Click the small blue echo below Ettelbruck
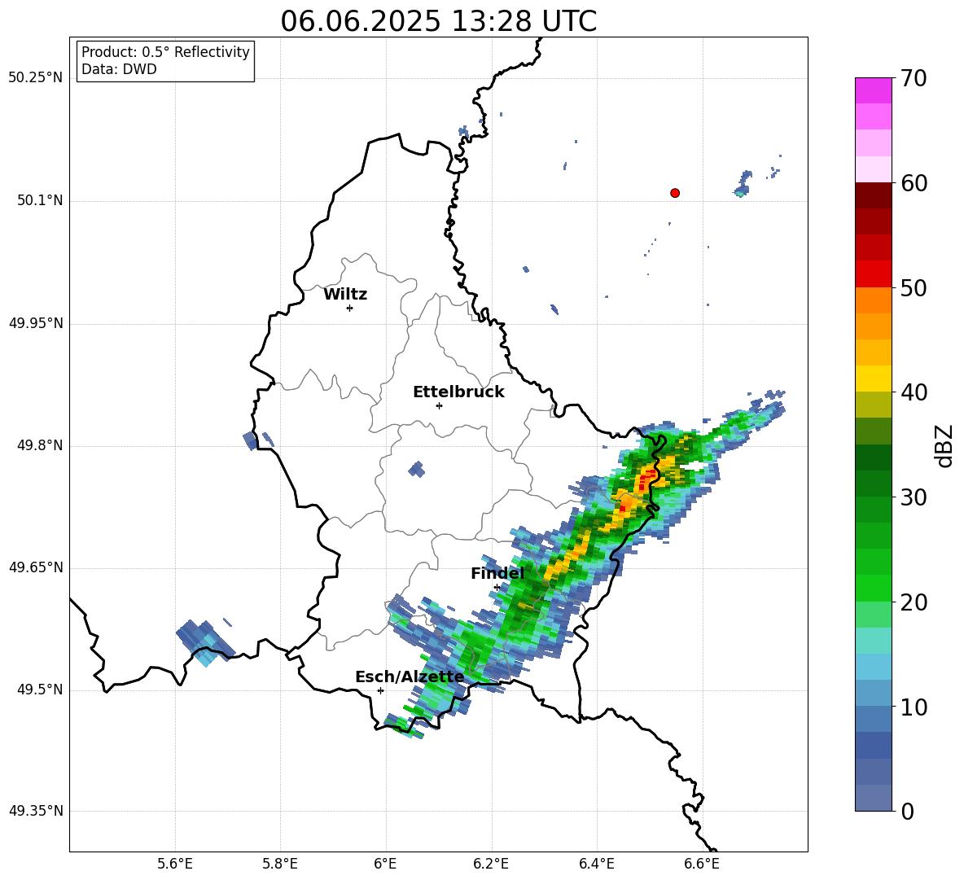 417,469
